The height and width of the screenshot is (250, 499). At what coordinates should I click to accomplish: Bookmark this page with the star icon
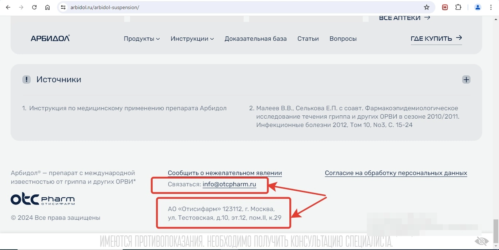click(427, 7)
